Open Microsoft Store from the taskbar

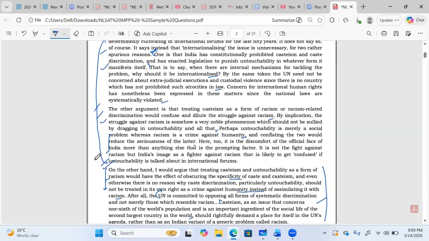[248, 233]
